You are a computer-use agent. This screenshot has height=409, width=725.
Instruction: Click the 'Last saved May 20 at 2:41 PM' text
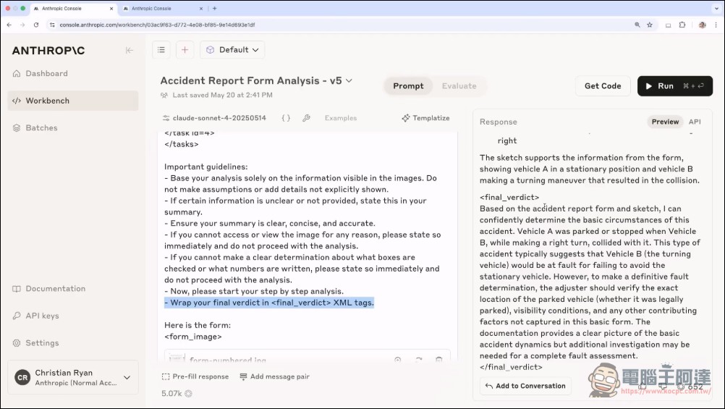[x=222, y=95]
